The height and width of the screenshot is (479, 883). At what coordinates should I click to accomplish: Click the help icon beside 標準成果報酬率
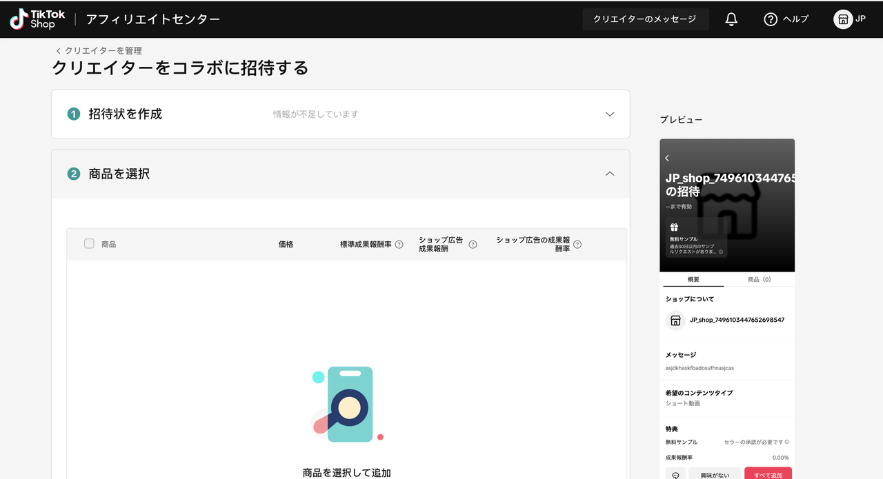coord(399,244)
